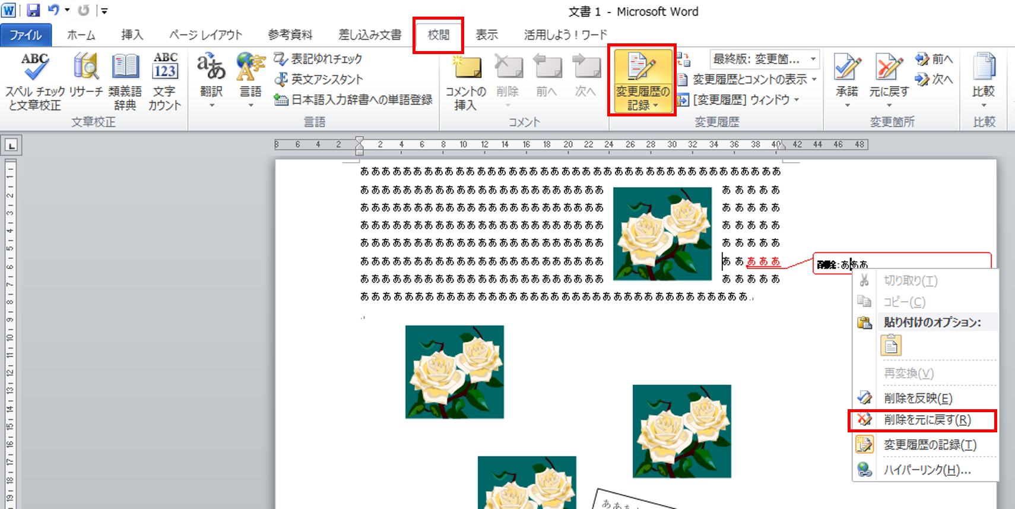Click the Redo icon in quick access toolbar
Screen dimensions: 1015x509
[84, 10]
